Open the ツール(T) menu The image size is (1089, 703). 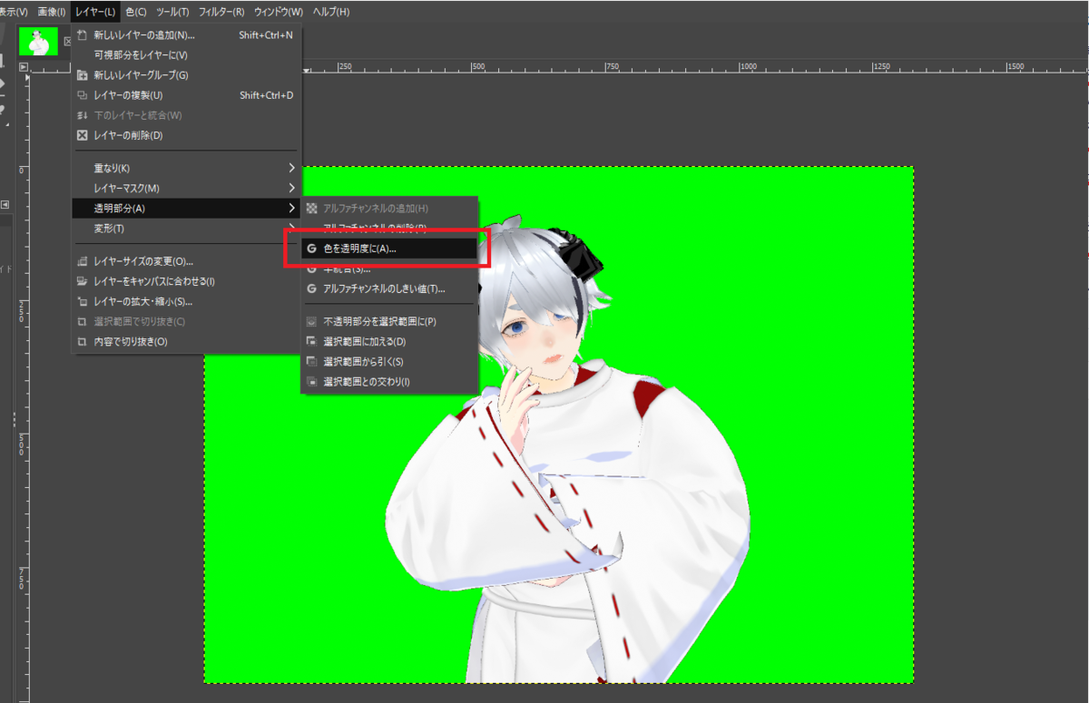pos(172,12)
